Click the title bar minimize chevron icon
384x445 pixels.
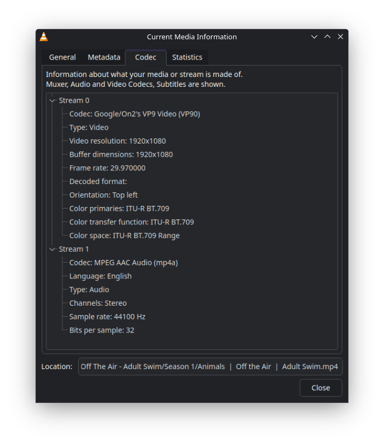tap(314, 37)
